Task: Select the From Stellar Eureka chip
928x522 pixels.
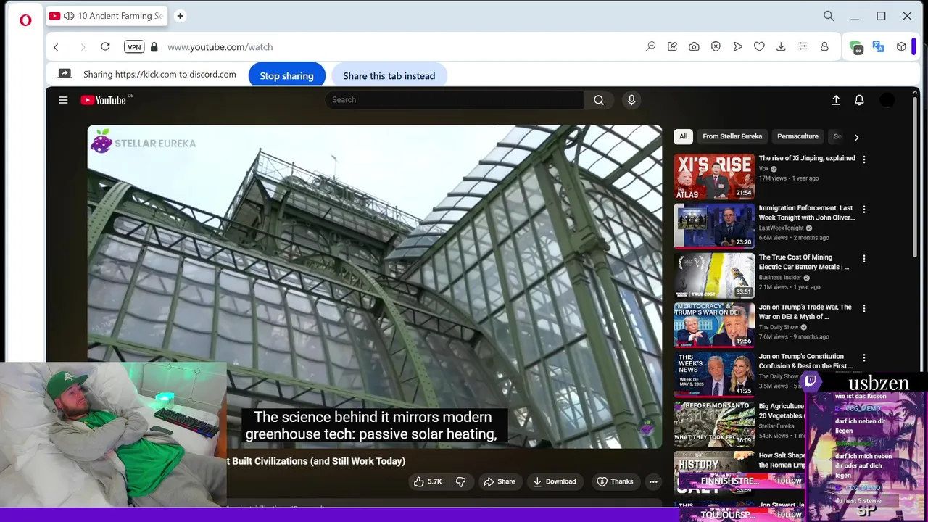Action: (732, 136)
